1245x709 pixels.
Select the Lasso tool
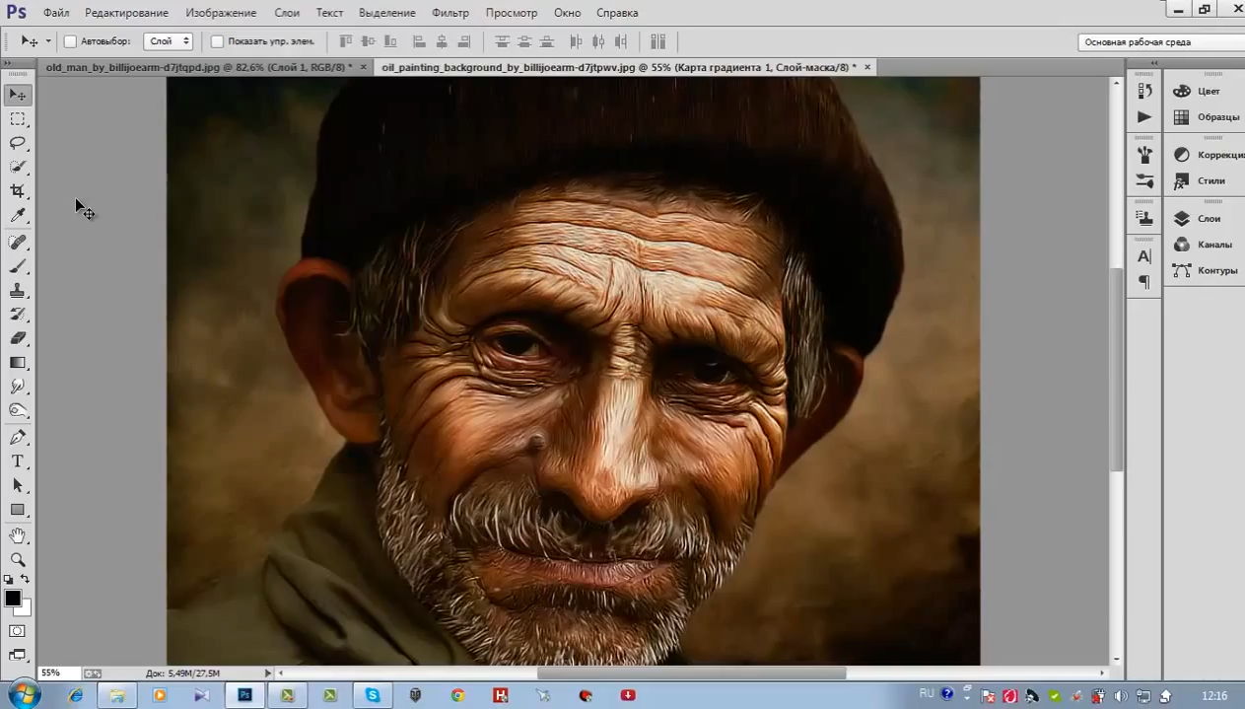[x=18, y=143]
